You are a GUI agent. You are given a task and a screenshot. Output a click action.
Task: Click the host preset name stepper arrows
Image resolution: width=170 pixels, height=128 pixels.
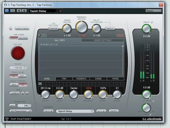(57, 11)
